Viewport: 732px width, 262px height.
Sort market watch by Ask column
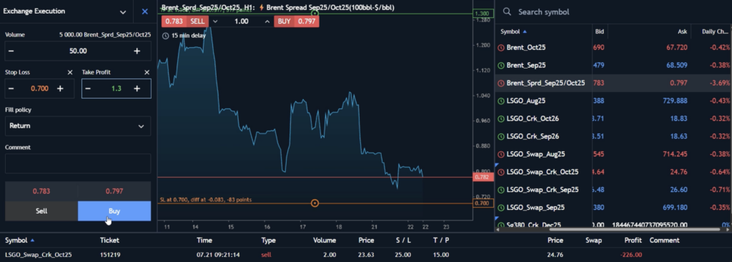tap(682, 31)
